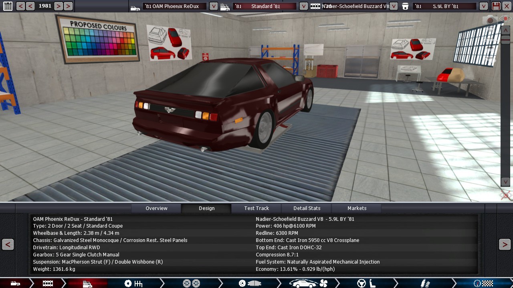
Task: Take a screenshot with the camera icon
Action: (x=490, y=20)
